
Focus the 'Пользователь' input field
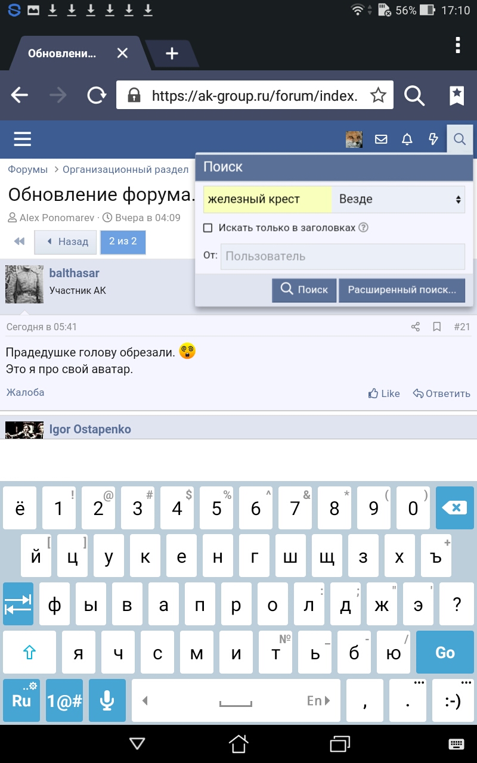pos(343,256)
